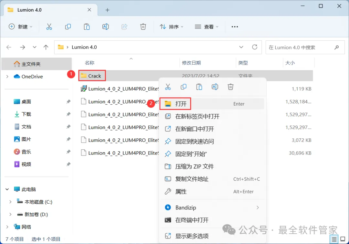This screenshot has width=349, height=244.
Task: Select the Lumion file sized 1,119 KB
Action: click(x=120, y=89)
